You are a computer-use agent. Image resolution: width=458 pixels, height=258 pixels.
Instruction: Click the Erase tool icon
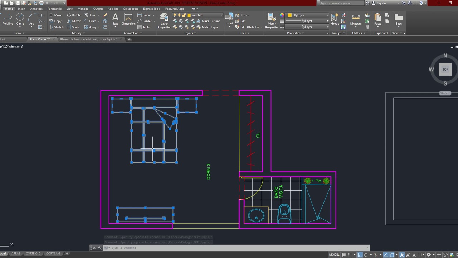click(105, 15)
